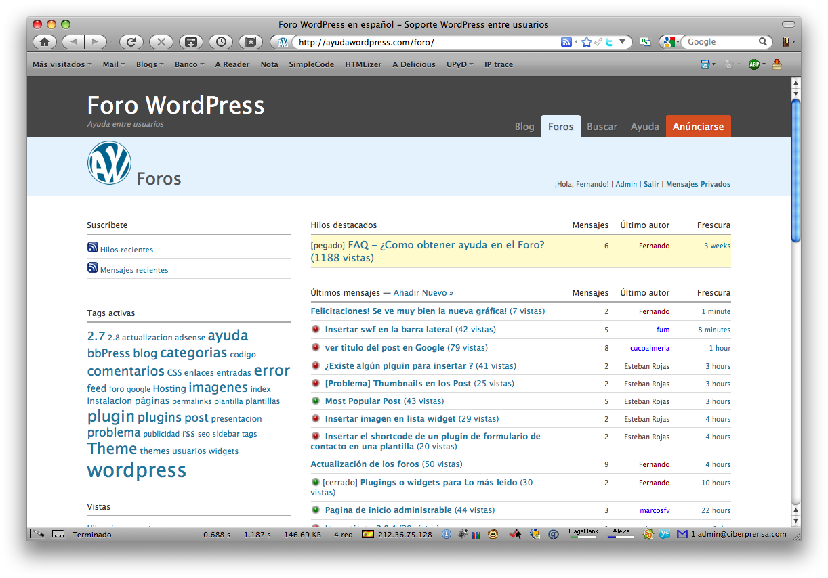Open the Blog tab in the site navigation
Screen dimensions: 828x578
(x=524, y=126)
